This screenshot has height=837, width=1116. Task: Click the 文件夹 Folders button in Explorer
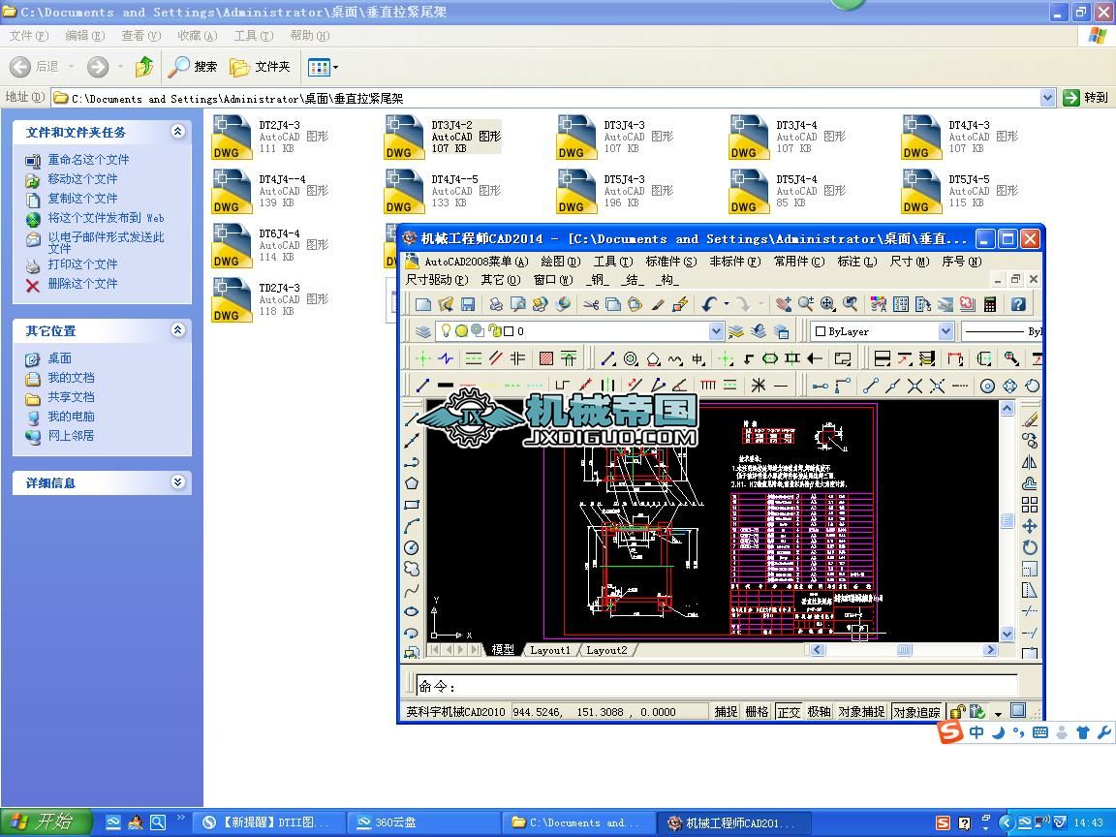tap(260, 67)
